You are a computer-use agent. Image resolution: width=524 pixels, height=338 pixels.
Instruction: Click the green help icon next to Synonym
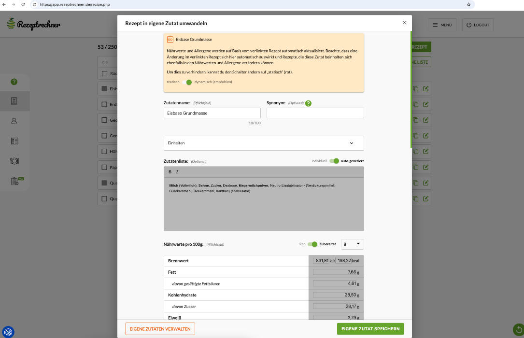point(308,103)
